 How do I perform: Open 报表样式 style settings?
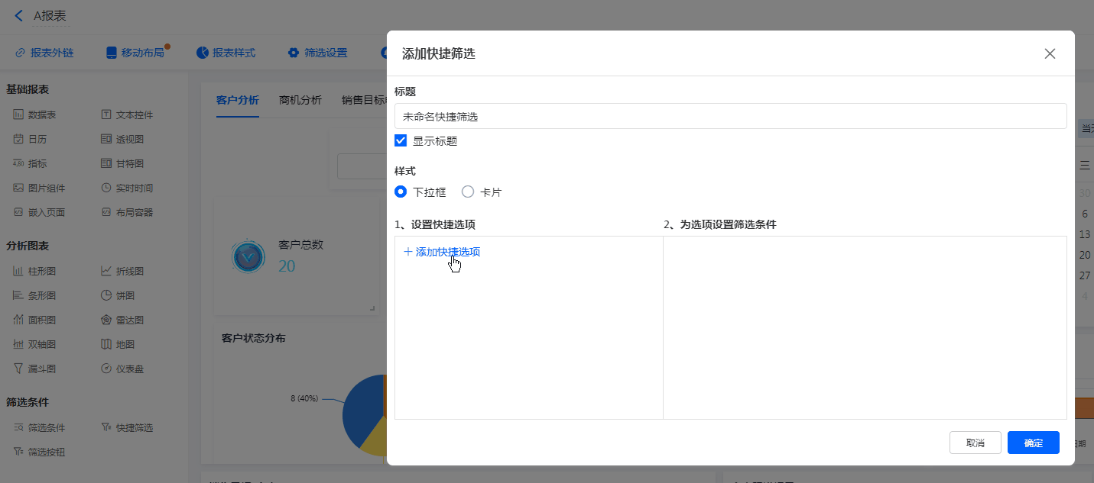[x=226, y=53]
